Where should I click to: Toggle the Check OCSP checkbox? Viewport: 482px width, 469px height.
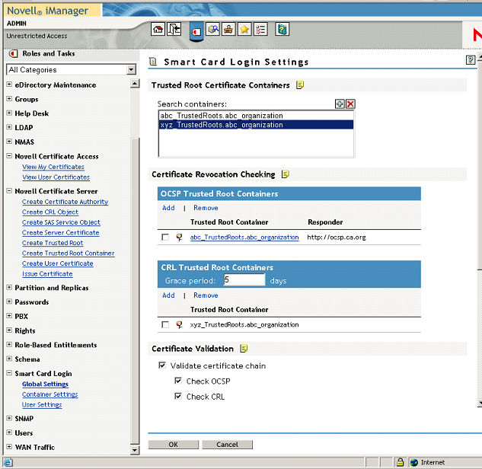tap(178, 381)
